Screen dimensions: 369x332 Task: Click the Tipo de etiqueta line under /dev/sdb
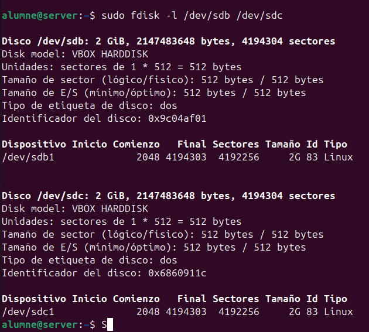tap(90, 105)
